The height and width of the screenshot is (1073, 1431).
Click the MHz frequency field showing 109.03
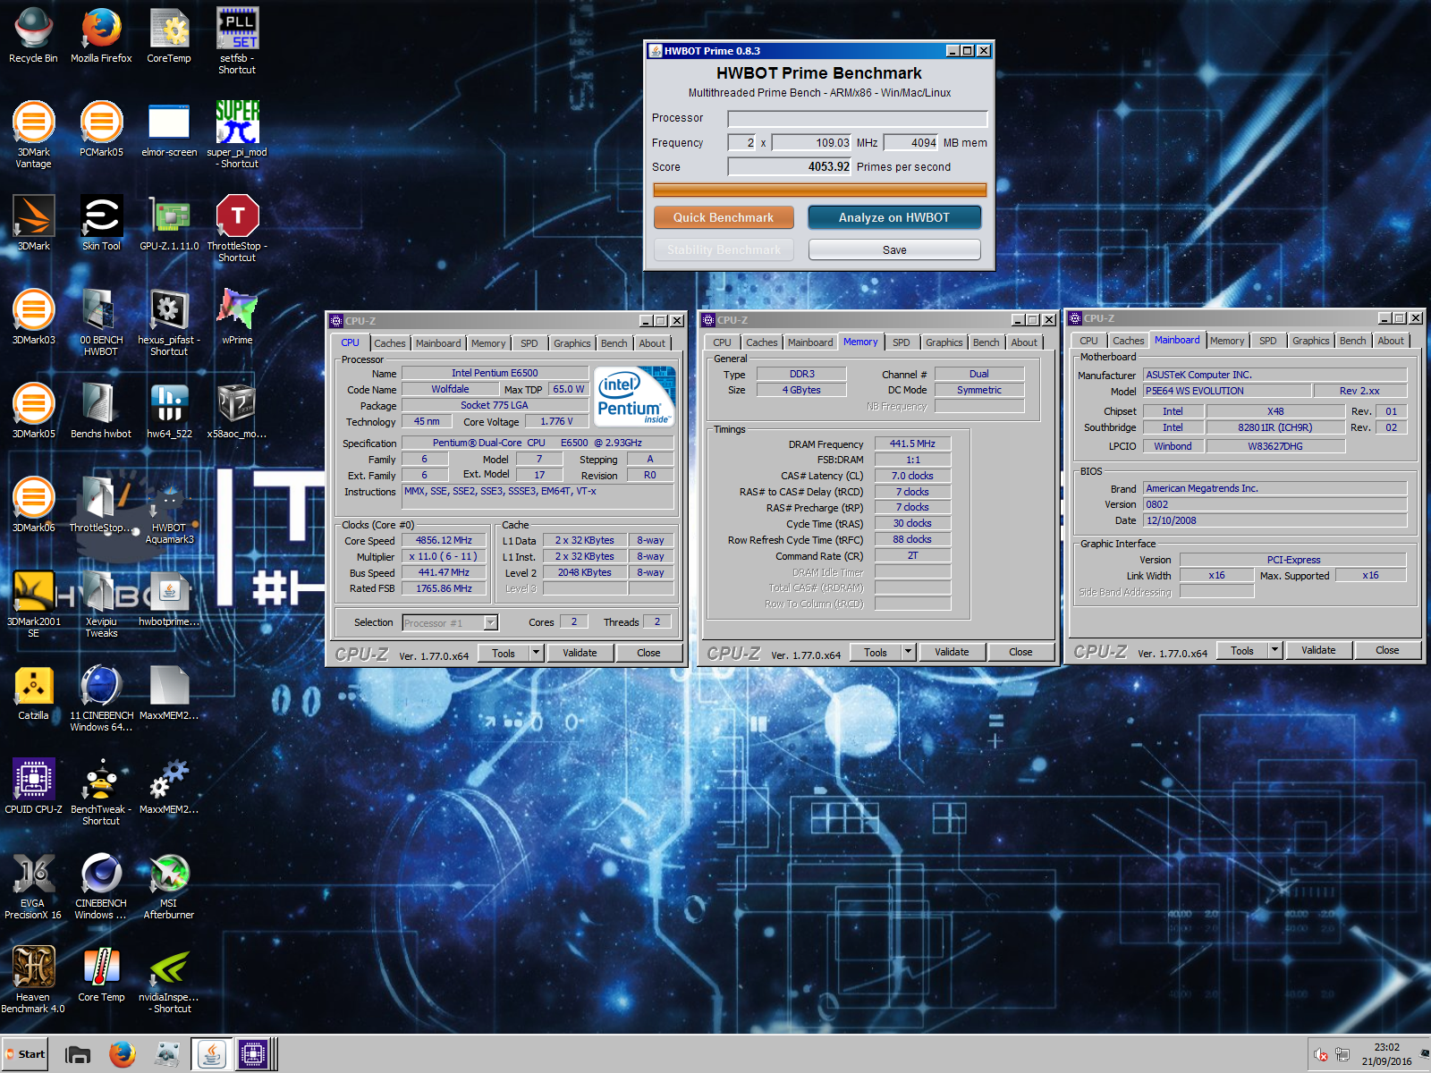click(812, 142)
